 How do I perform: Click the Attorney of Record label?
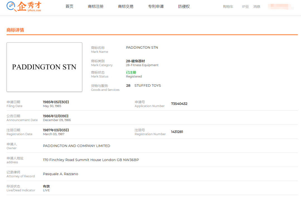click(x=21, y=176)
